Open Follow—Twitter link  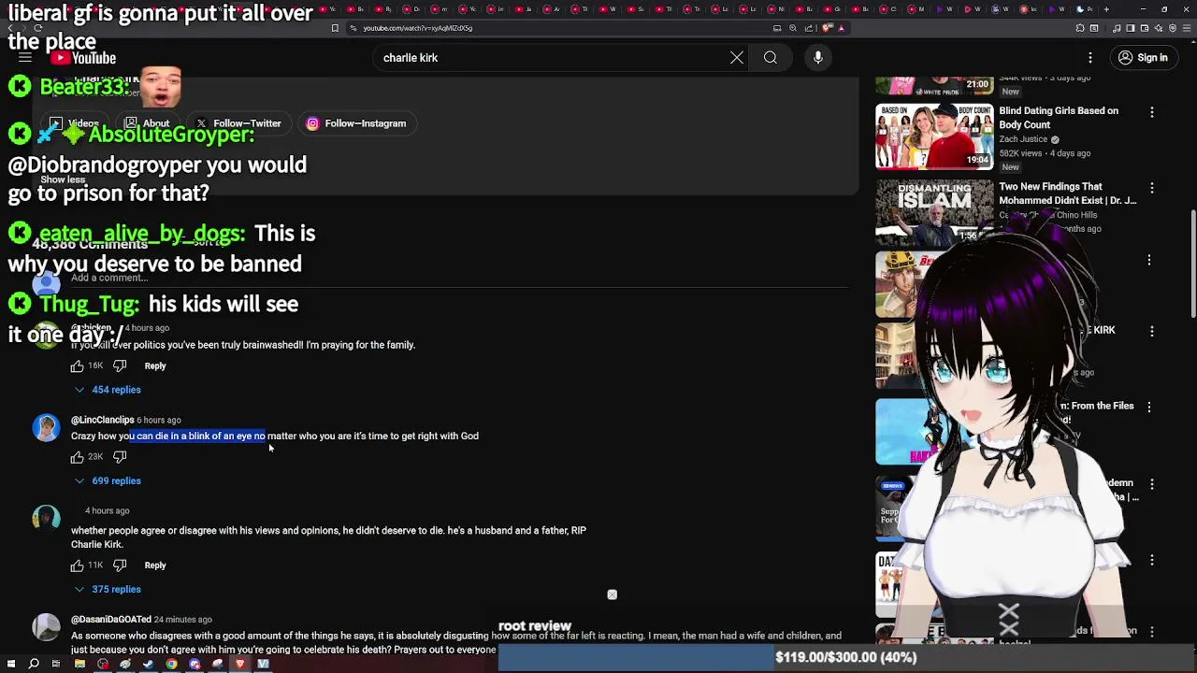[238, 123]
